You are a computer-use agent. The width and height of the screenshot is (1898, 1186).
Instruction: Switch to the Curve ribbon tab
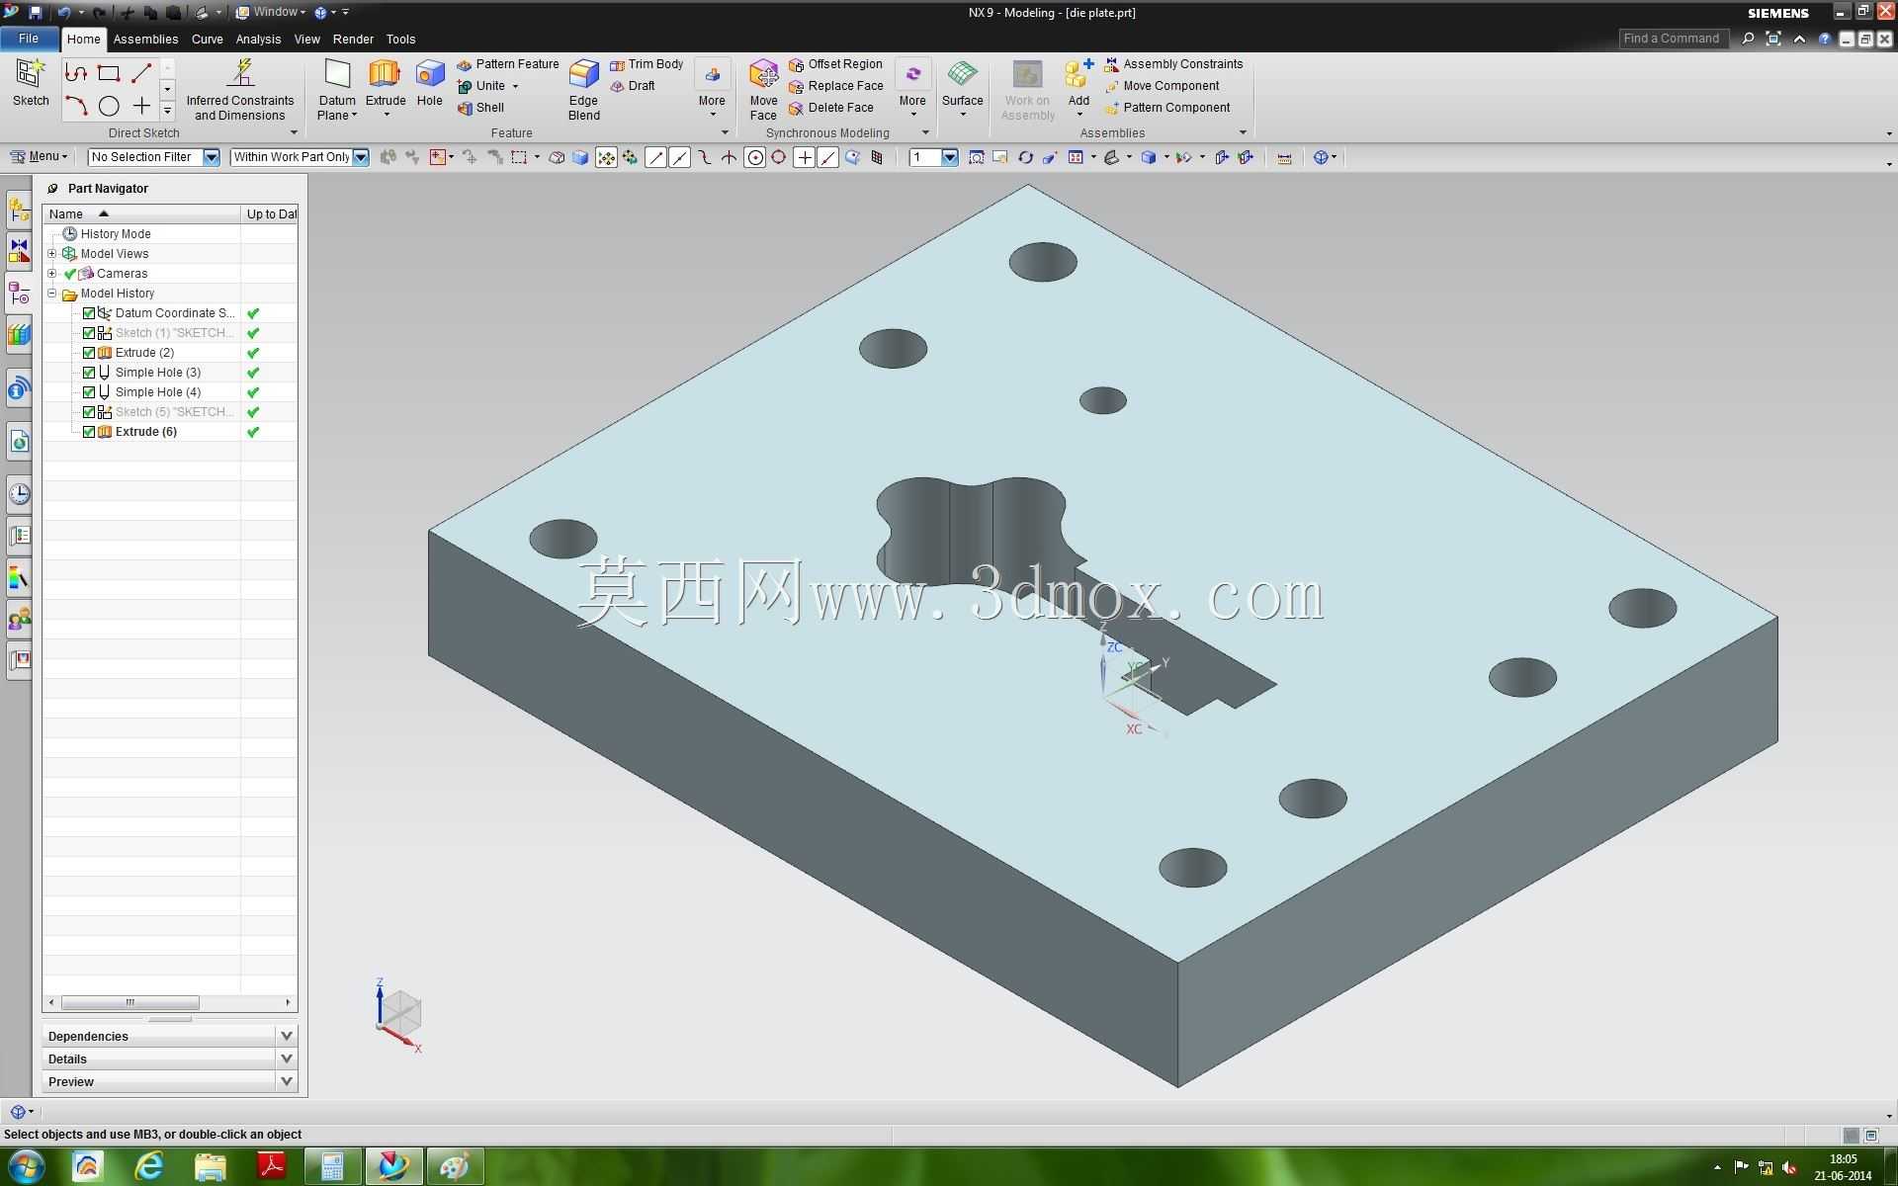point(207,40)
